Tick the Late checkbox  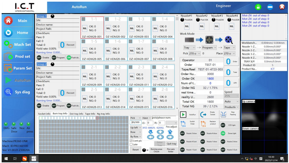[132, 144]
